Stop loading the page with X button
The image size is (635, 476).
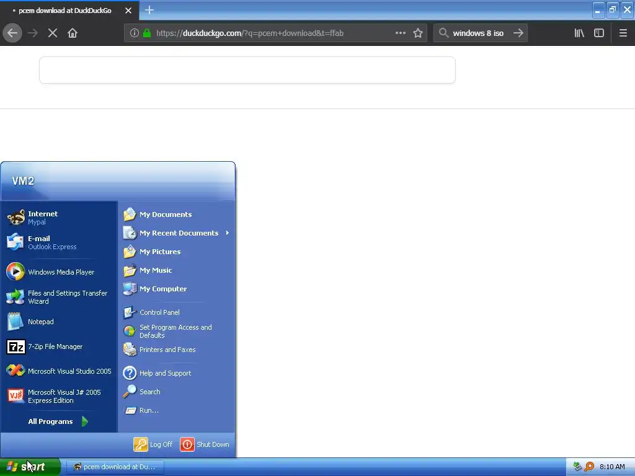coord(53,33)
